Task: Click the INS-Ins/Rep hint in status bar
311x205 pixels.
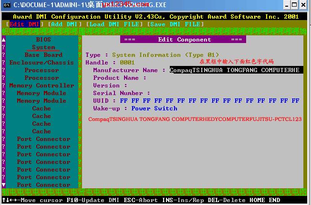Action: pyautogui.click(x=183, y=200)
